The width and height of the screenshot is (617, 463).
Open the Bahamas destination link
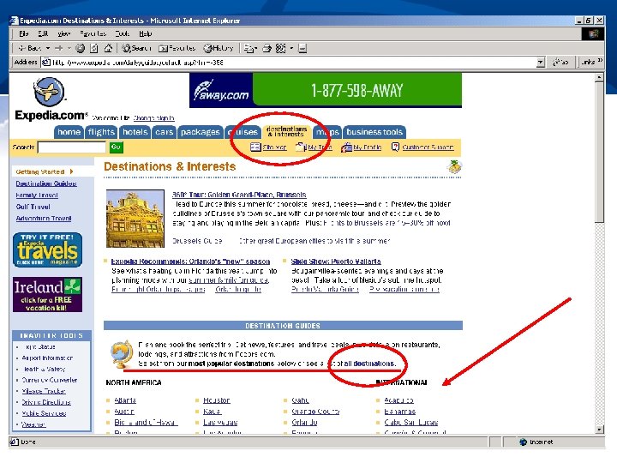coord(400,412)
